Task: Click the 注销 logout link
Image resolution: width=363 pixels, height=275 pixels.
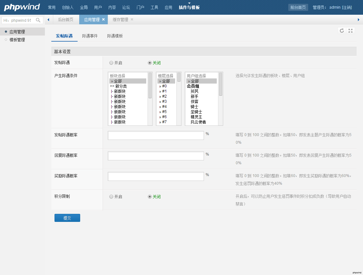Action: point(347,7)
